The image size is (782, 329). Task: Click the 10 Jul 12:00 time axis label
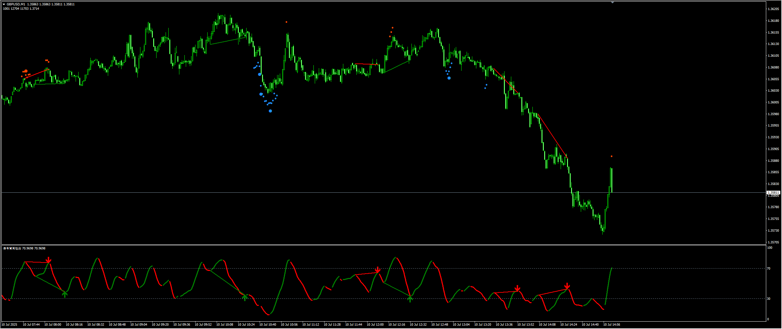pyautogui.click(x=375, y=325)
